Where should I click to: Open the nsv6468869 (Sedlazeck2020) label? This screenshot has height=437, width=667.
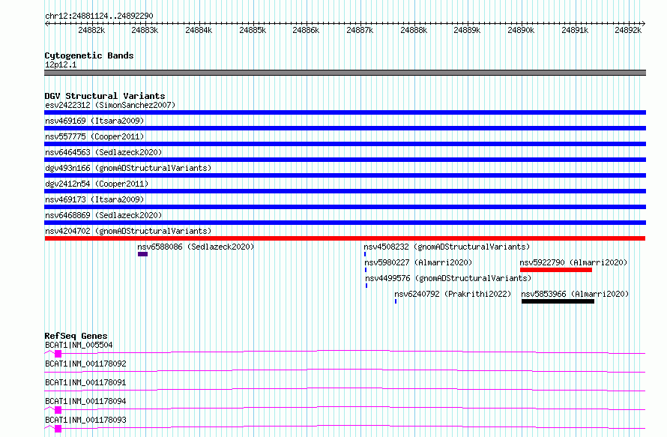click(103, 215)
